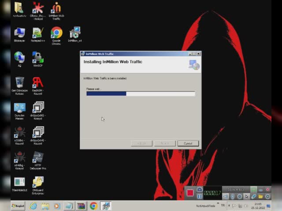
Task: Click the "Please wait..." label
Action: coord(94,89)
